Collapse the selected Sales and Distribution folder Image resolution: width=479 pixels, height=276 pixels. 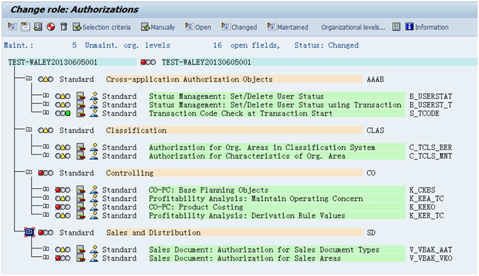click(29, 232)
